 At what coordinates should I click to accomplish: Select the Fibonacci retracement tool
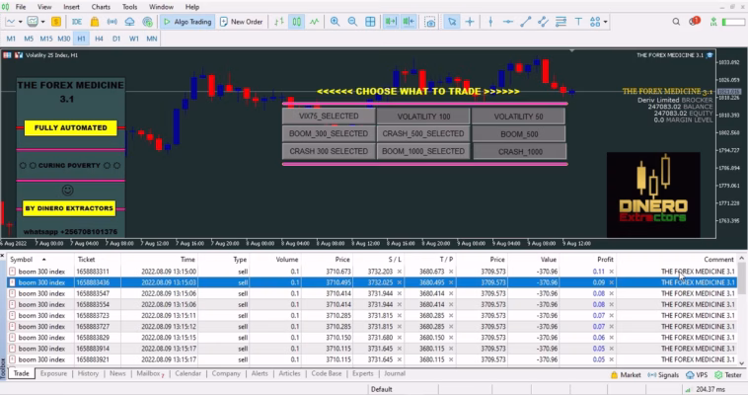point(561,22)
